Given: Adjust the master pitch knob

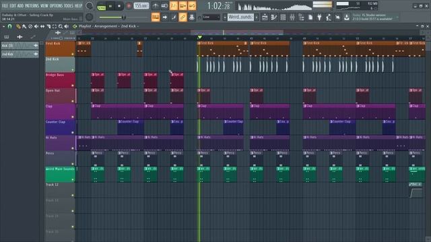Looking at the screenshot, I should pos(89,17).
